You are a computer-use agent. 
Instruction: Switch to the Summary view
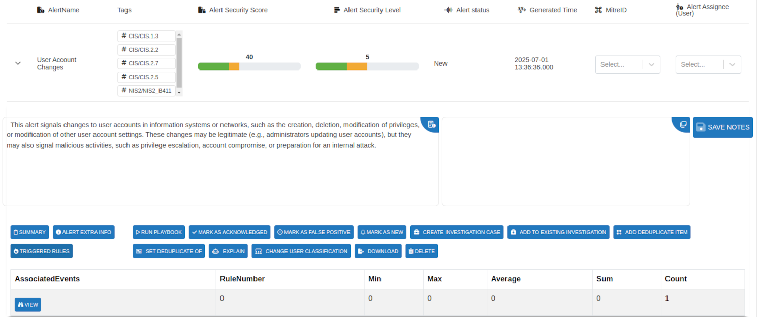(x=29, y=232)
